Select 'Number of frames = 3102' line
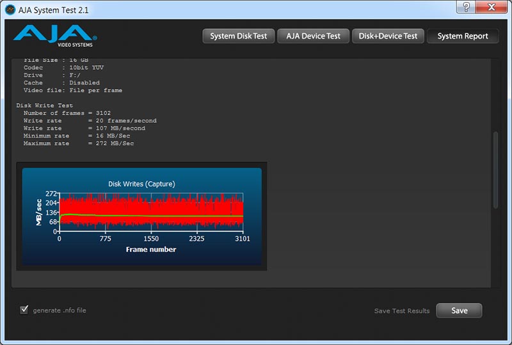The height and width of the screenshot is (345, 512). click(67, 113)
